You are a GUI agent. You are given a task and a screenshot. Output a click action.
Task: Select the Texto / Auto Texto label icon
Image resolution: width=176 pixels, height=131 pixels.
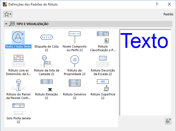pos(18,37)
